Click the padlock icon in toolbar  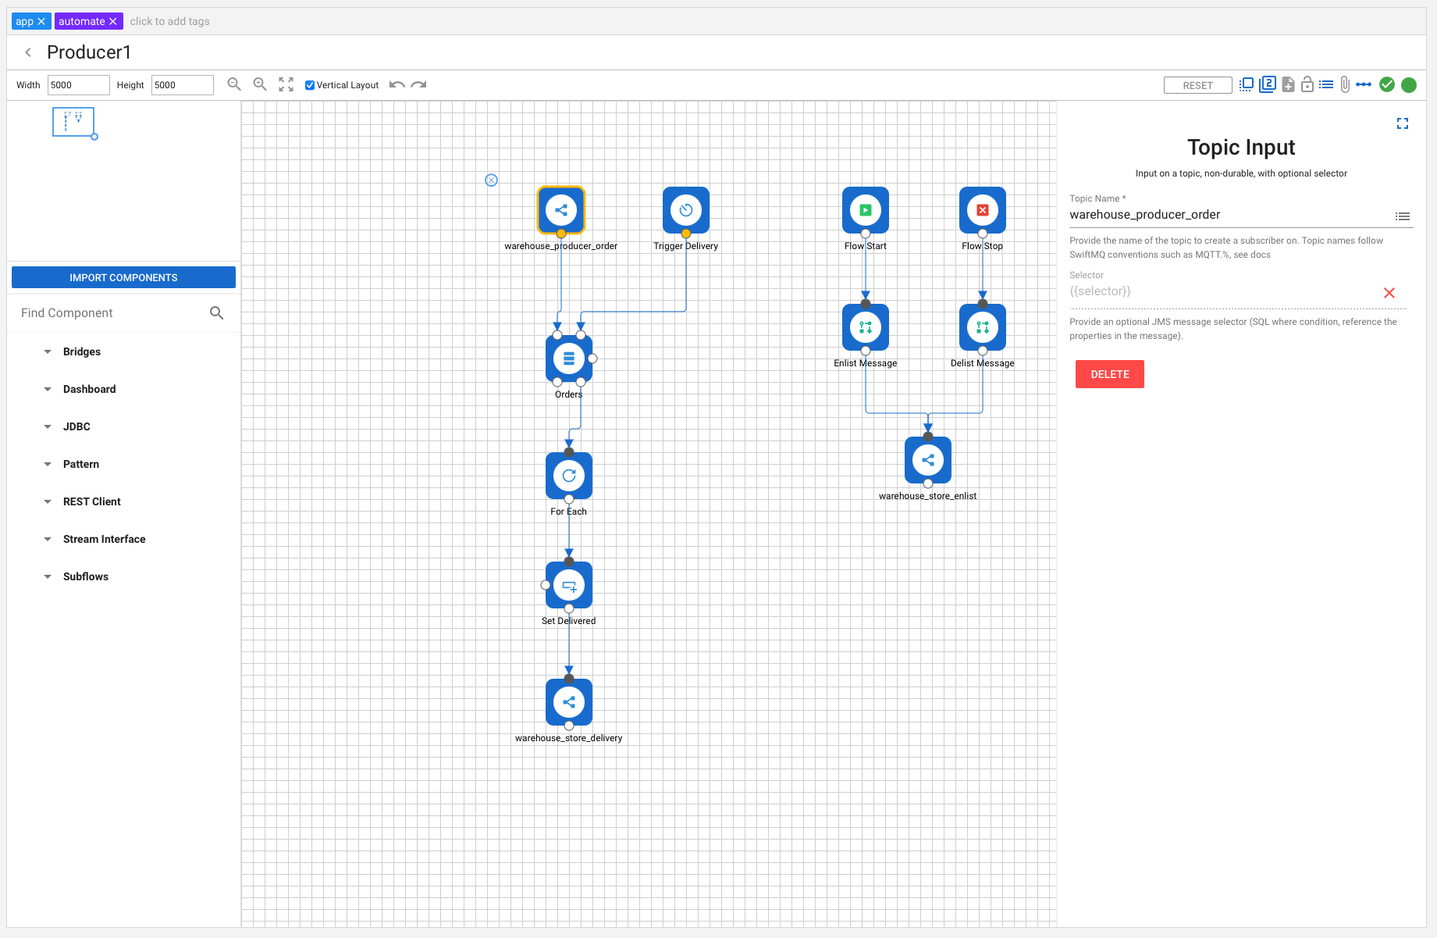1307,84
